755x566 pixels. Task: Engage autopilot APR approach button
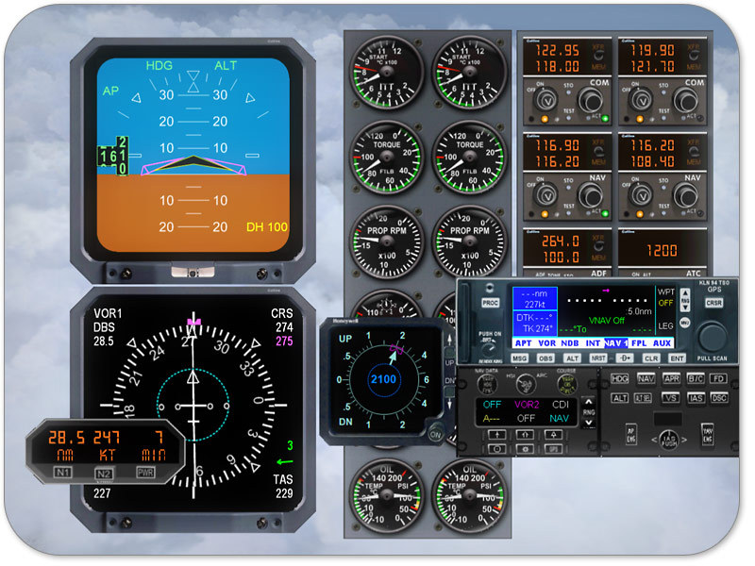671,379
